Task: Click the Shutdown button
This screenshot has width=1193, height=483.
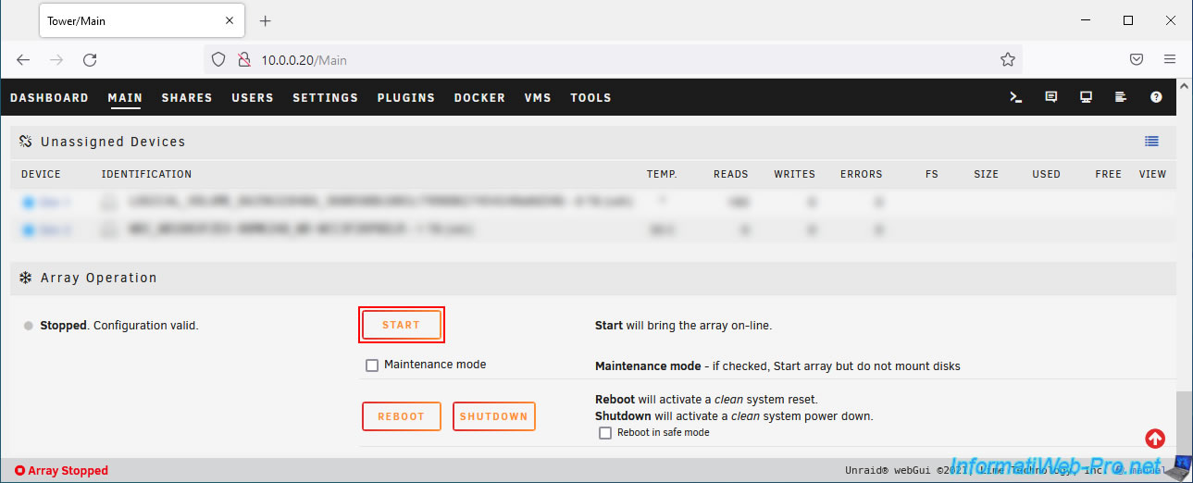Action: pos(493,416)
